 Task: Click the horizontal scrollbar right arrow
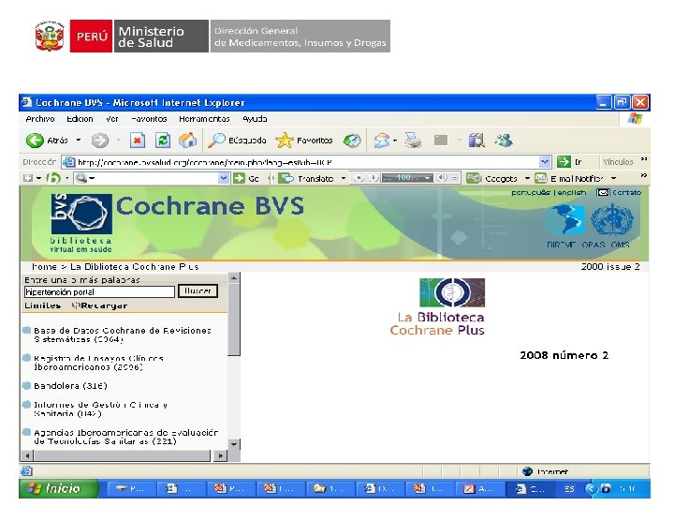220,455
